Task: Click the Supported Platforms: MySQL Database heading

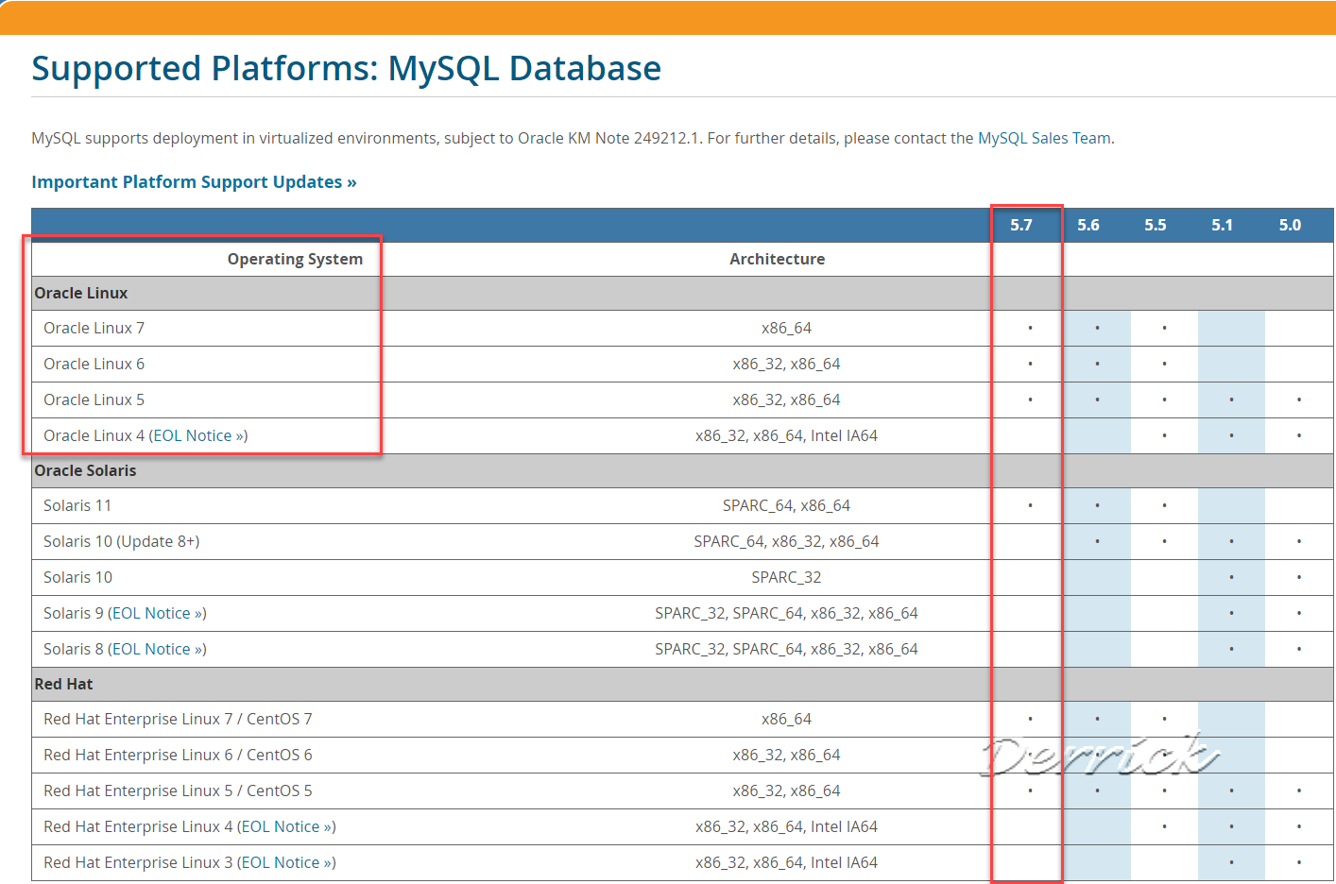Action: coord(346,68)
